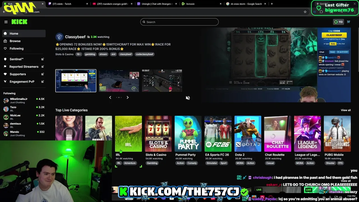
Task: Open Mando's followed channel
Action: 24,133
